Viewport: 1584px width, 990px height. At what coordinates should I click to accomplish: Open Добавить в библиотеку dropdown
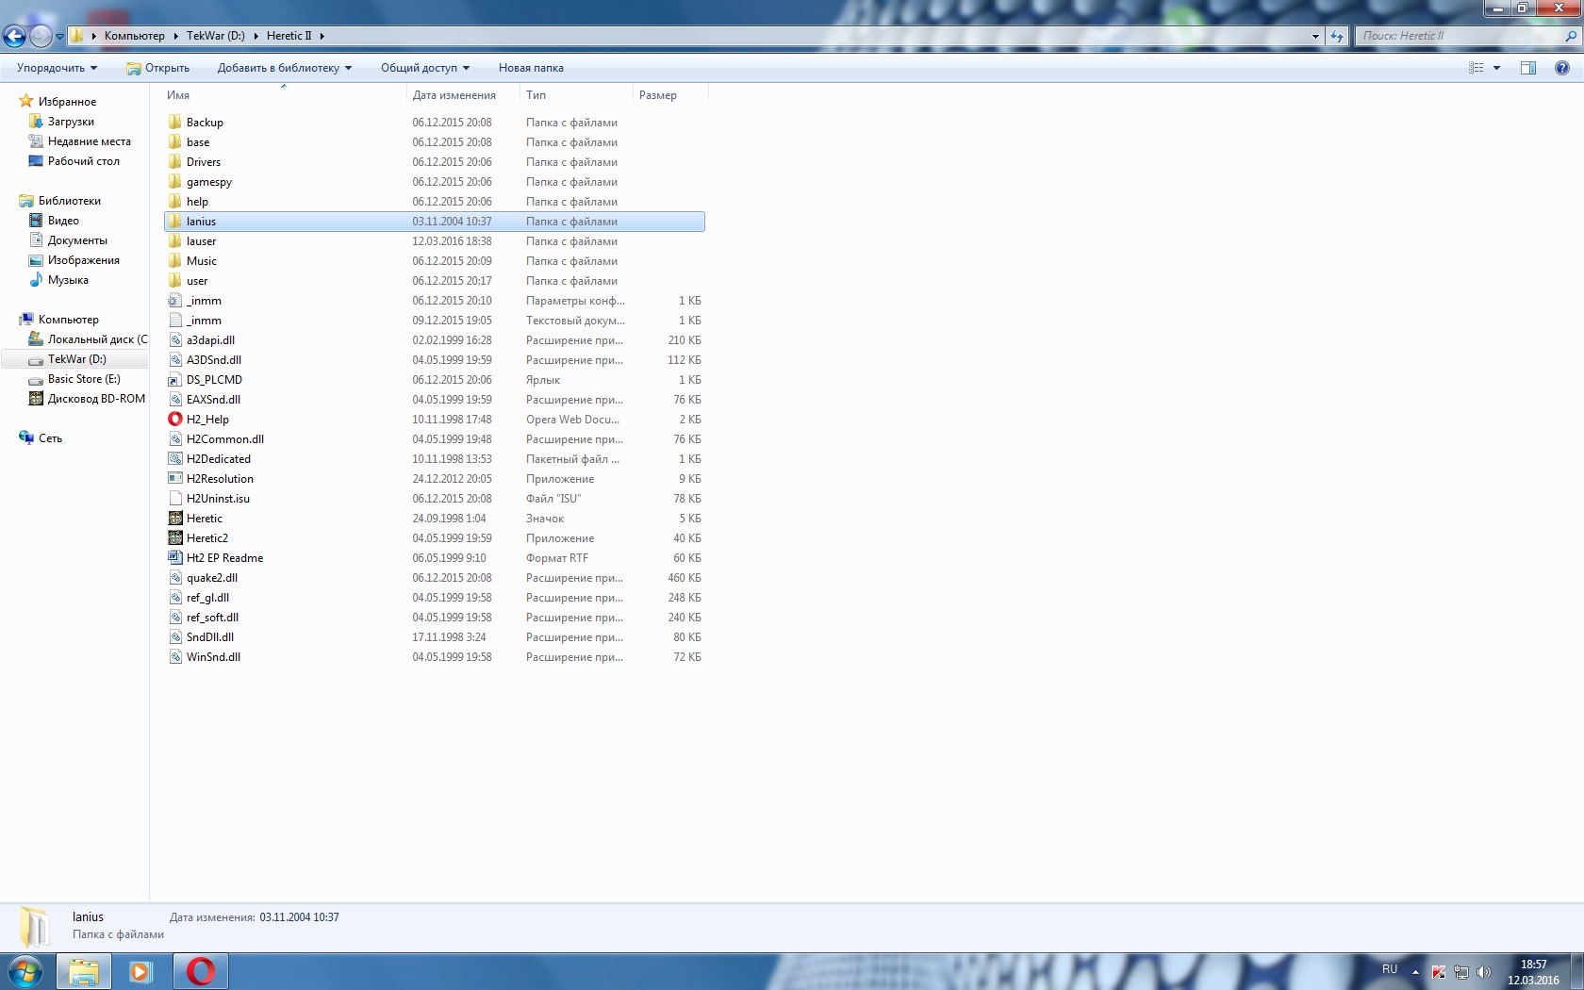[285, 68]
